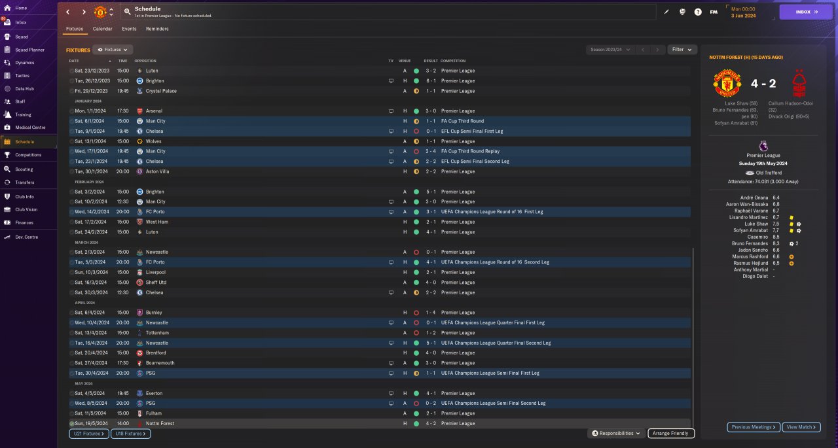Click the purple INBOX continue button
This screenshot has width=838, height=448.
pyautogui.click(x=805, y=12)
